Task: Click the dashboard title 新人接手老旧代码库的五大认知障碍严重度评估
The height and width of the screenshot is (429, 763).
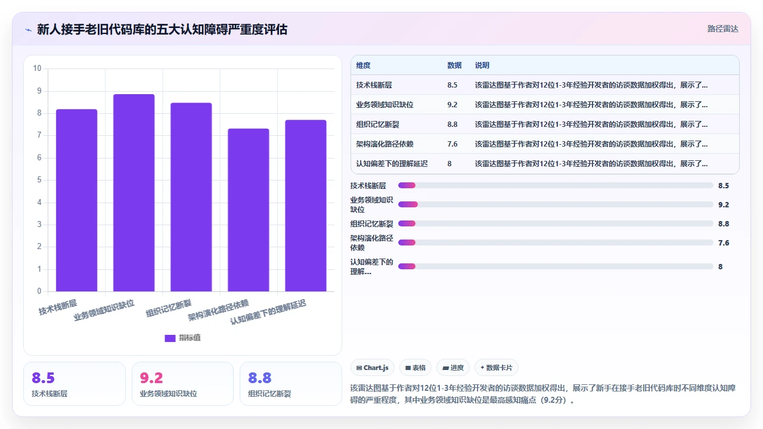Action: pos(162,29)
